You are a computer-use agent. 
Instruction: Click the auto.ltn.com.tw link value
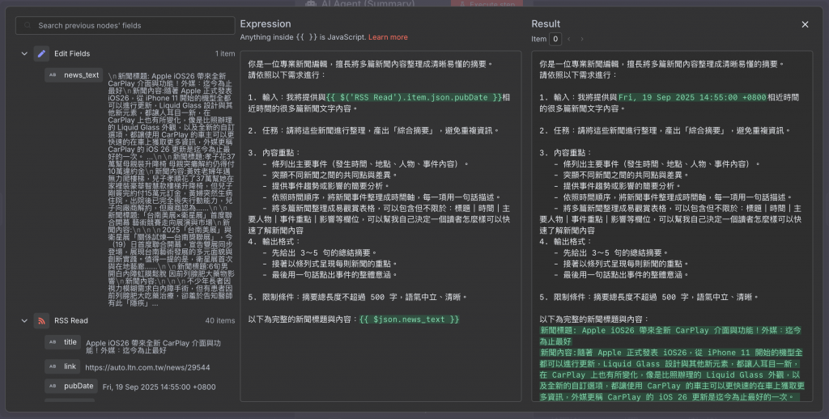147,367
